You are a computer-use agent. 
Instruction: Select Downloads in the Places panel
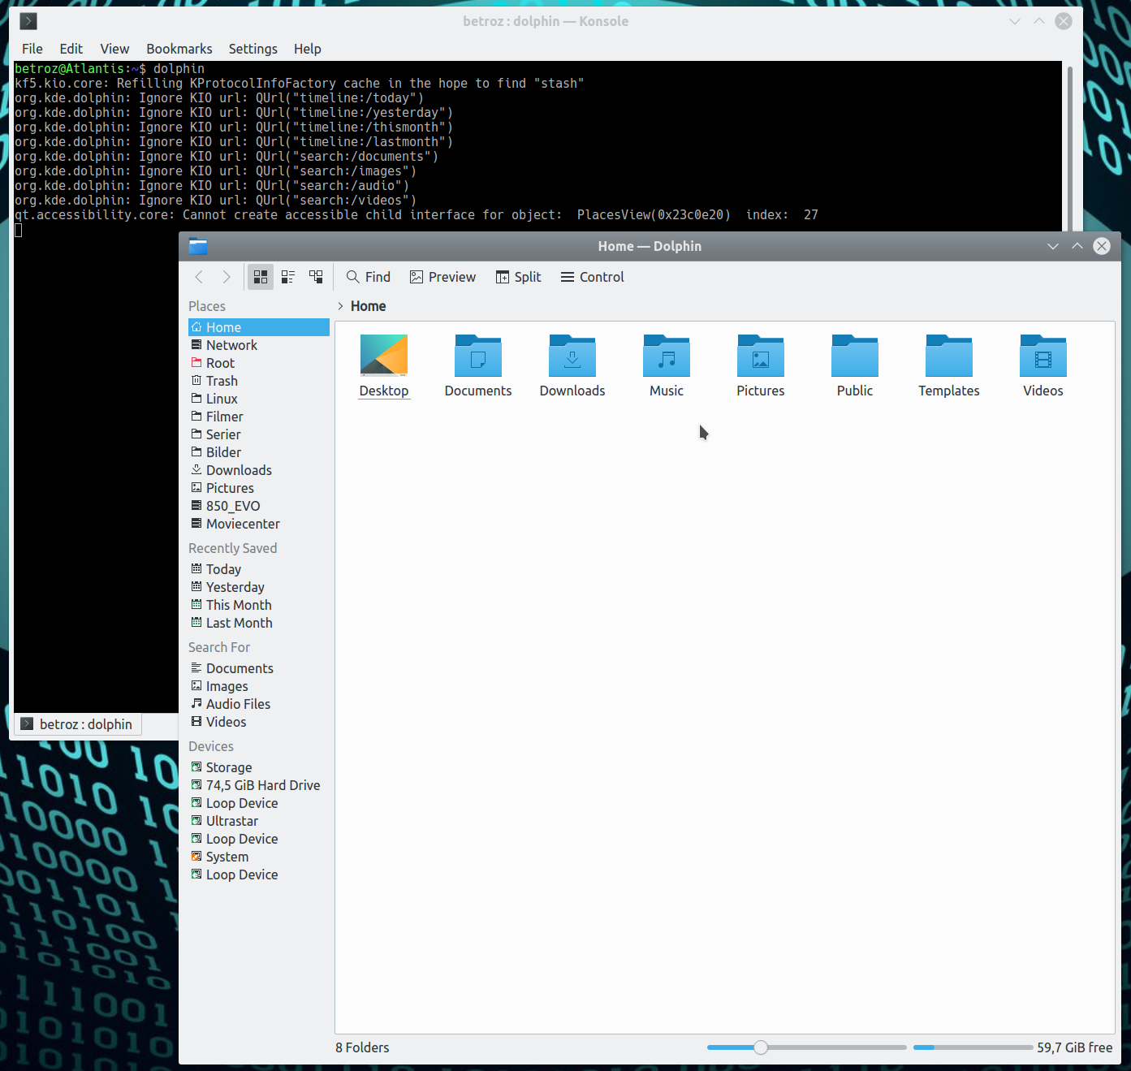click(259, 470)
